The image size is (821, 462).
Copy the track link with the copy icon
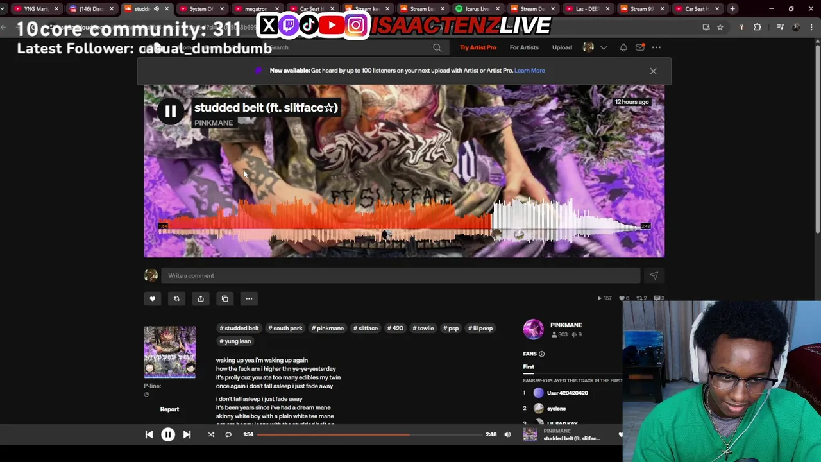pyautogui.click(x=224, y=298)
